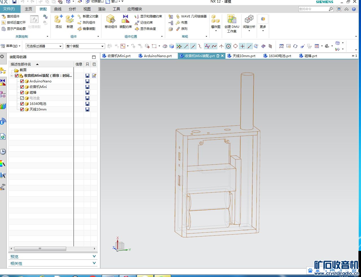Toggle the 收音机Mini装配 root assembly checkbox
The width and height of the screenshot is (361, 277).
[x=17, y=76]
